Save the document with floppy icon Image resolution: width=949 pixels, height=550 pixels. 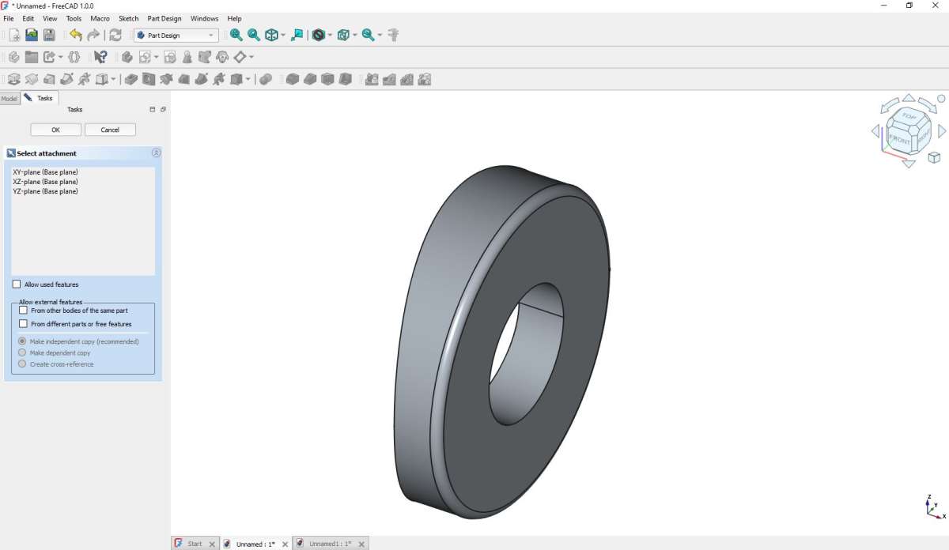tap(49, 35)
